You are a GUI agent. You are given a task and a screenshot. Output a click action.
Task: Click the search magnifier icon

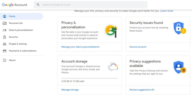pyautogui.click(x=38, y=5)
